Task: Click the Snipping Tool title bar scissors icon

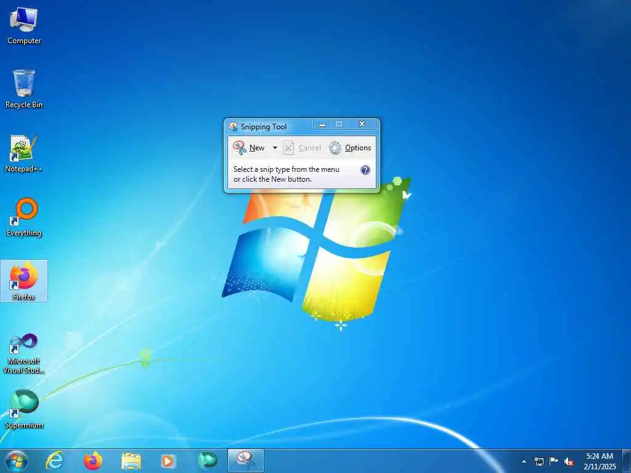Action: [x=233, y=127]
